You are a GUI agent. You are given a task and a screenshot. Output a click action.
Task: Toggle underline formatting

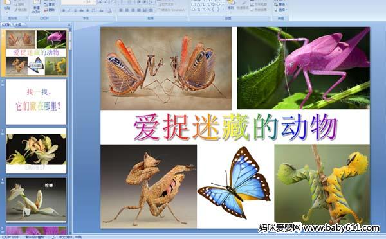[75, 10]
